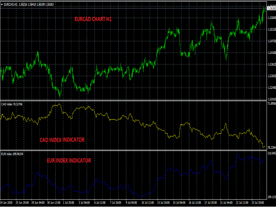Click the 29 Jun 04:00 time label

[38, 202]
